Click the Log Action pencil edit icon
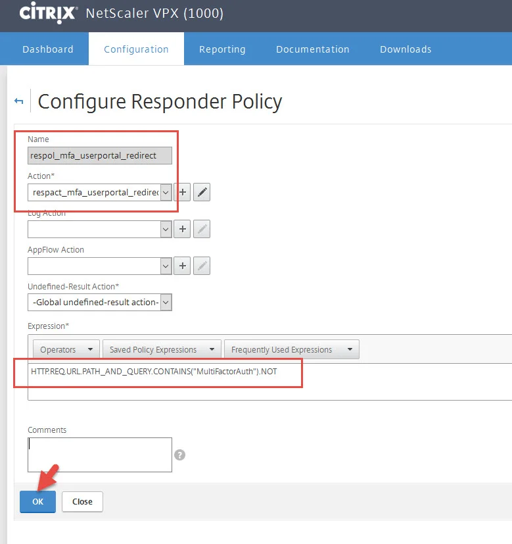Viewport: 512px width, 544px height. click(202, 229)
